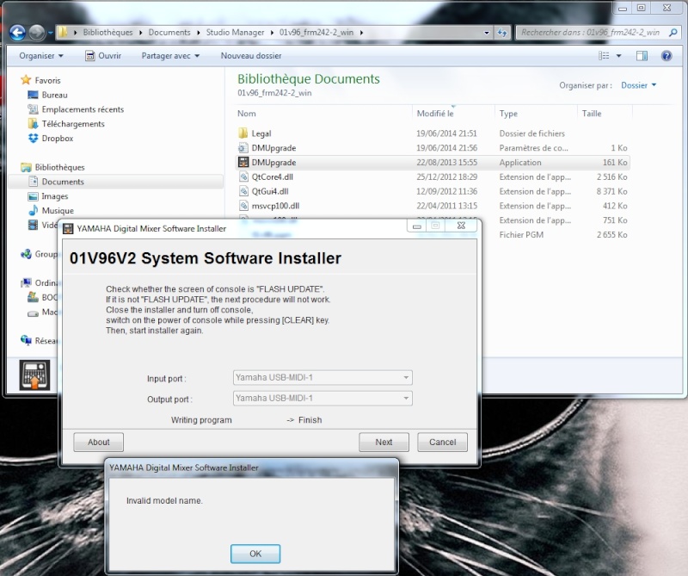Select Bureau in the navigation pane
Image resolution: width=688 pixels, height=576 pixels.
54,95
